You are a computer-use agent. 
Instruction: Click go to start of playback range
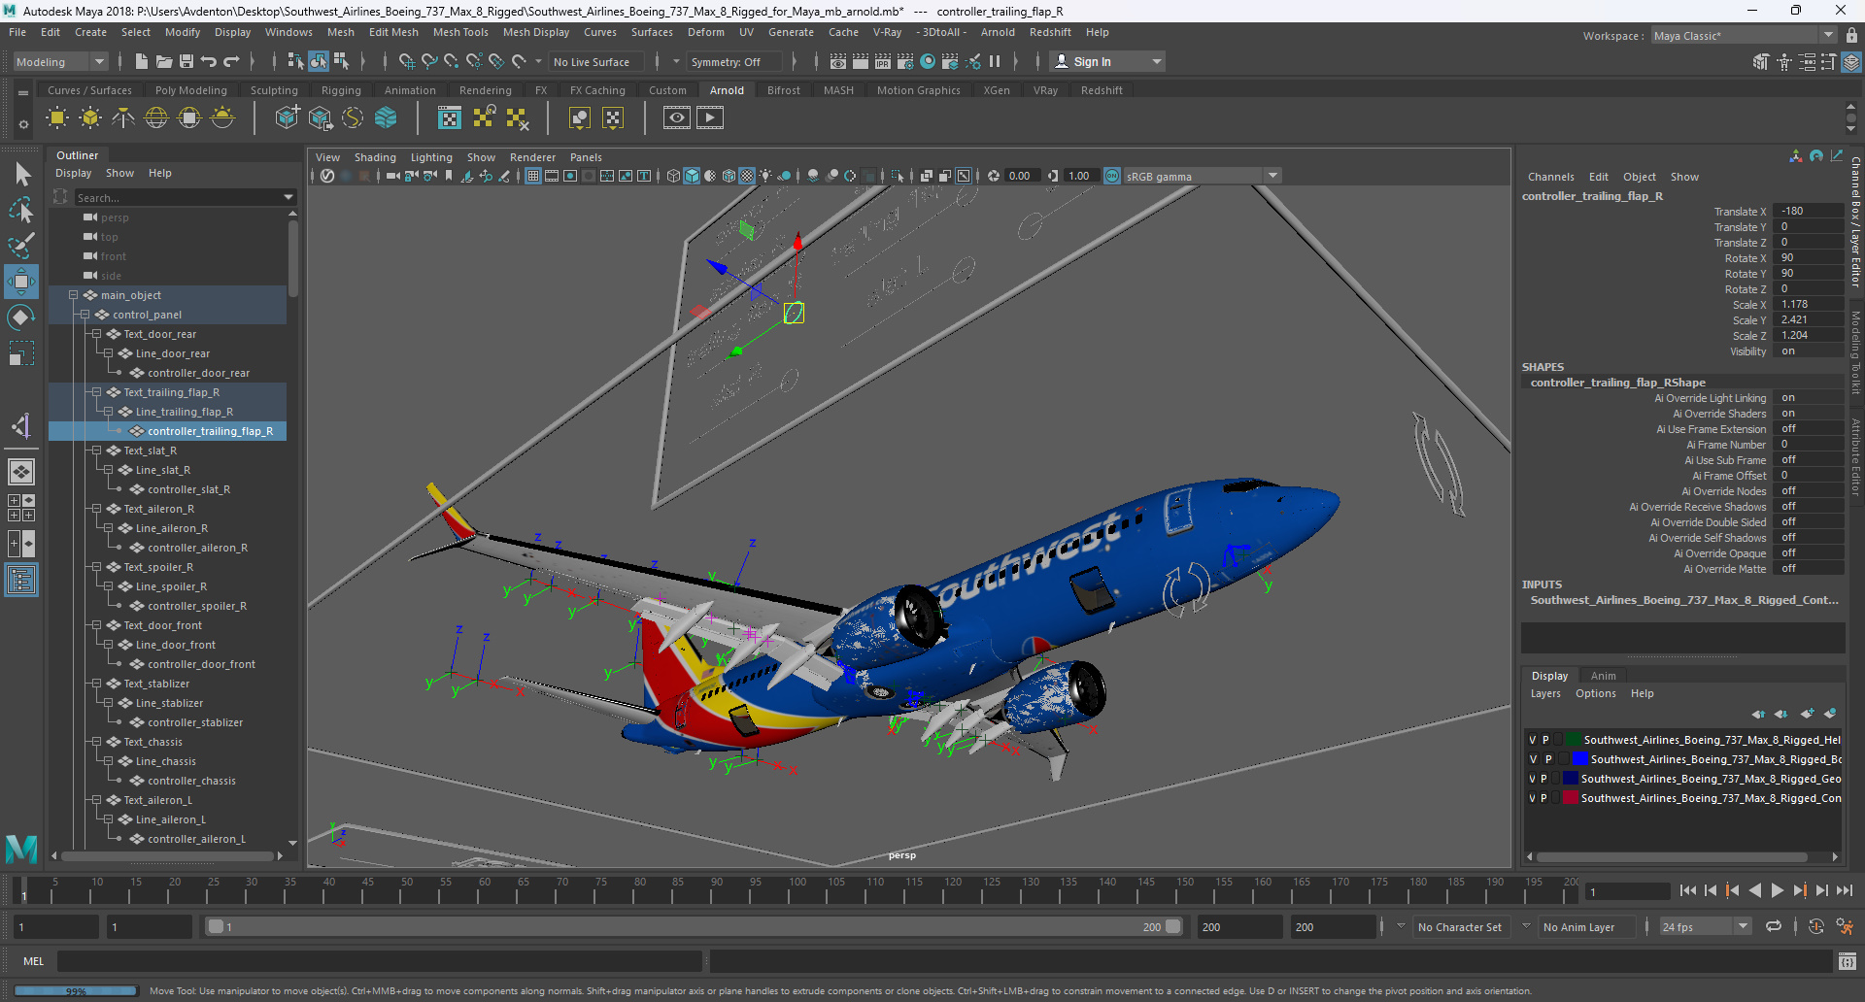pos(1687,890)
